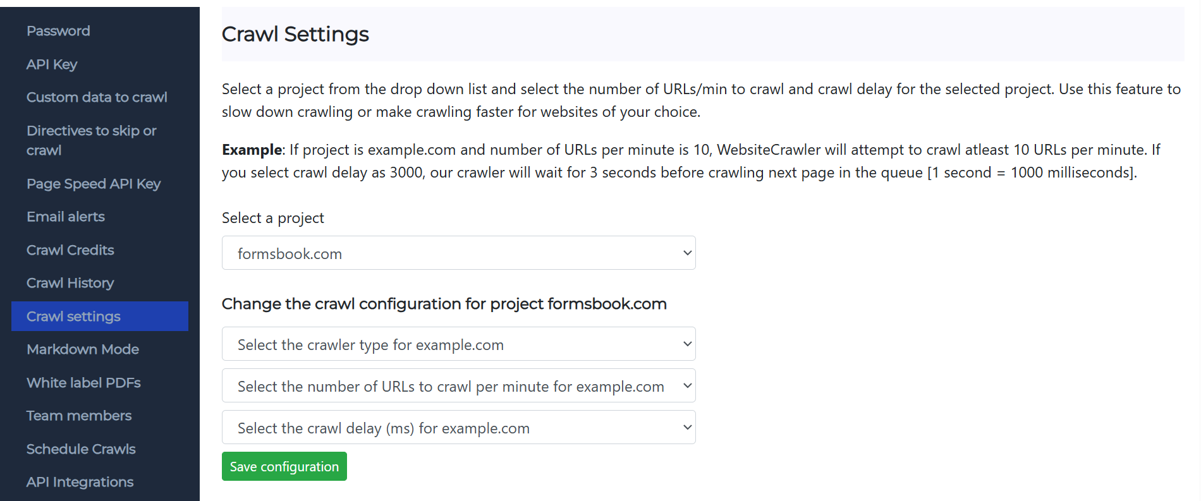This screenshot has height=501, width=1201.
Task: Open the Schedule Crawls page
Action: [x=81, y=449]
